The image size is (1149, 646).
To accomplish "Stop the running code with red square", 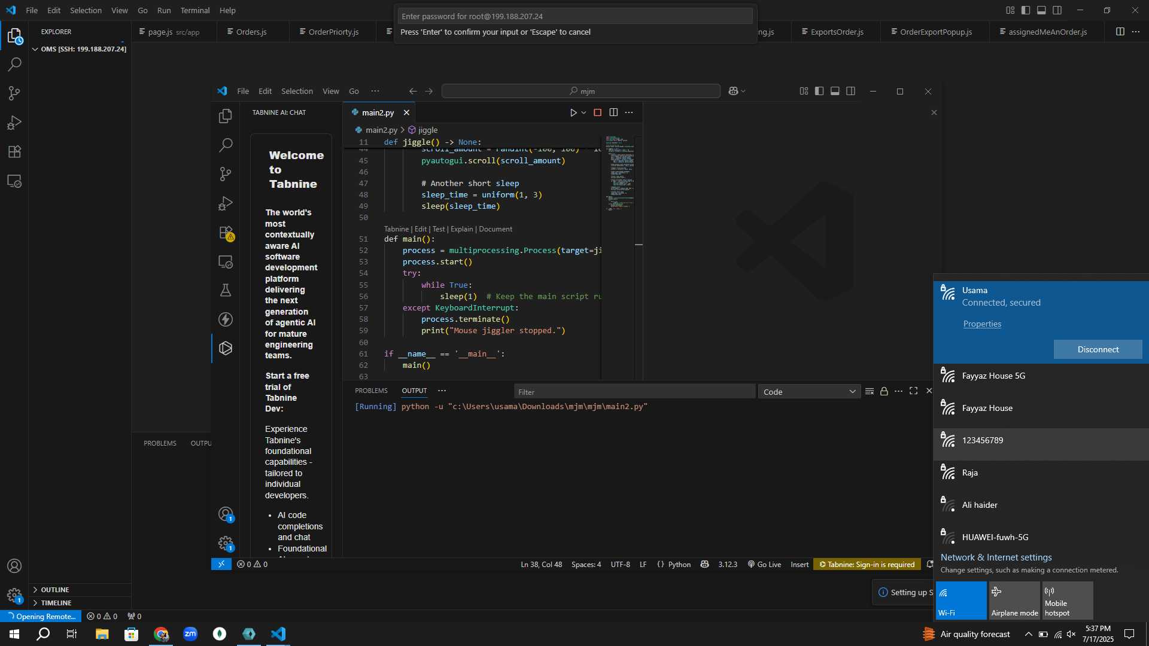I will [597, 112].
